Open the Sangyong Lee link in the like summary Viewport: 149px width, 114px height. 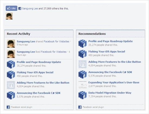30,9
